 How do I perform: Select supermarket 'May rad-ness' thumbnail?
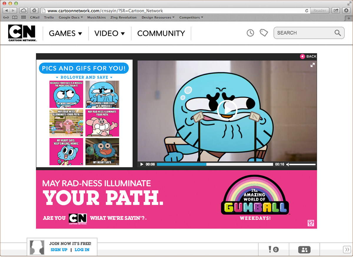tap(66, 123)
